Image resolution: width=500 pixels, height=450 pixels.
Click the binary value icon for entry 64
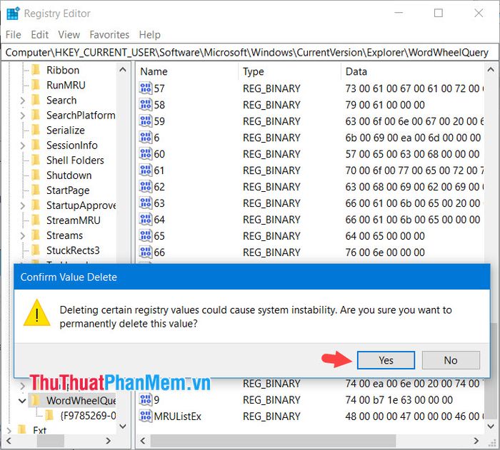[146, 220]
